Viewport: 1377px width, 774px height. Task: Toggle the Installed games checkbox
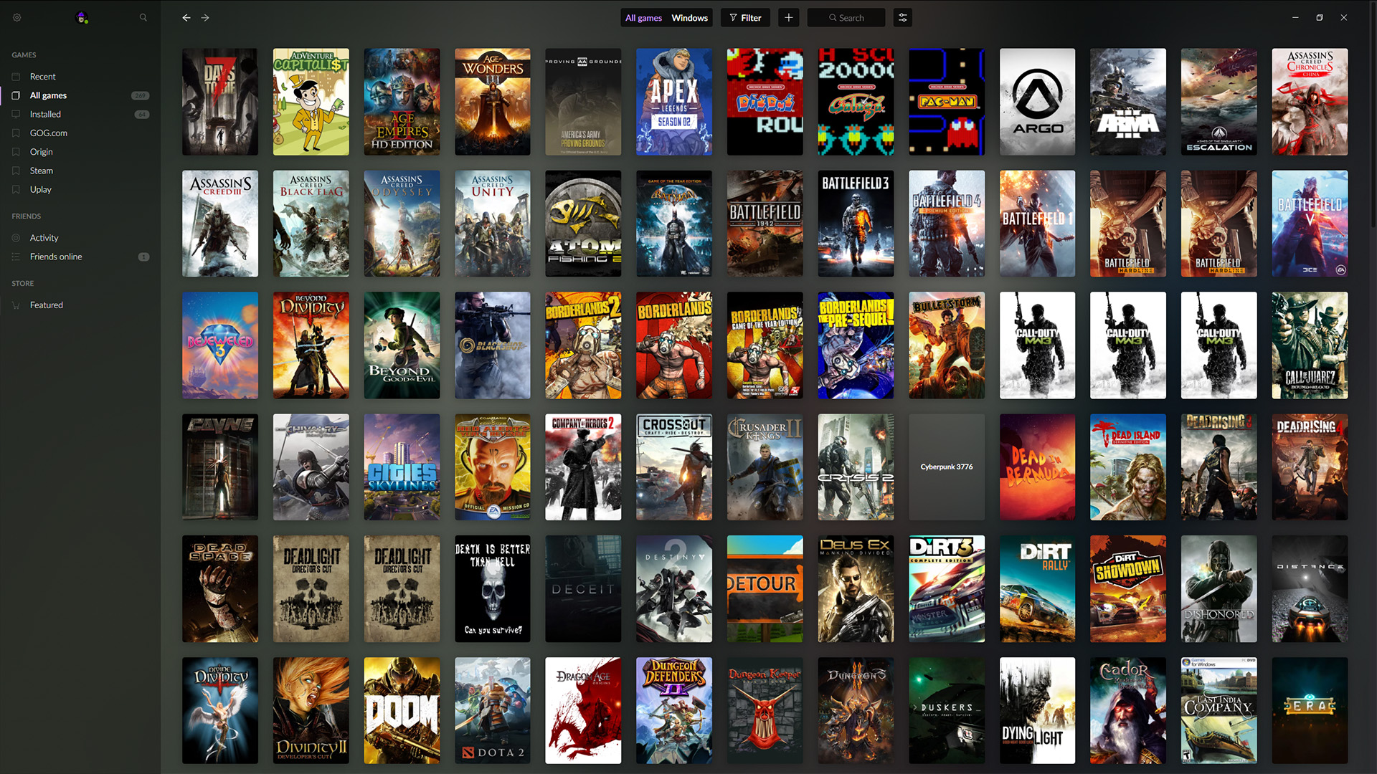tap(16, 113)
